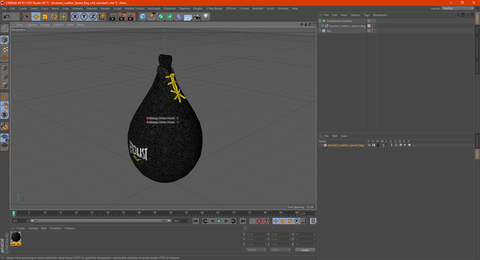Screen dimensions: 480x260
Task: Open the Objects side tab
Action: click(x=477, y=18)
